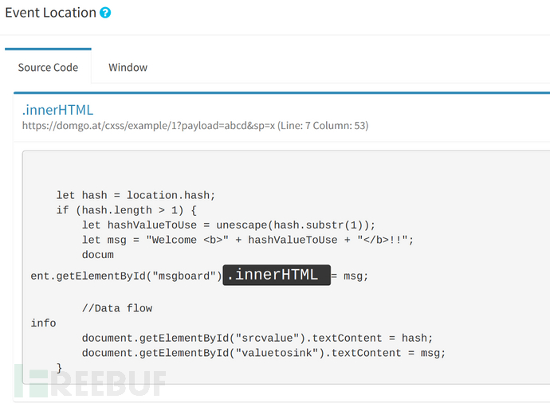The width and height of the screenshot is (550, 403).
Task: Click the blue .innerHTML heading link
Action: pyautogui.click(x=57, y=110)
